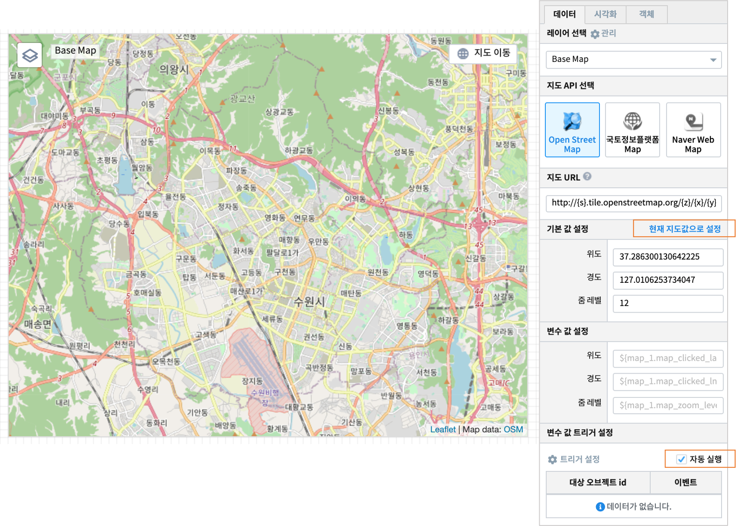This screenshot has width=736, height=526.
Task: Toggle the 자동 실행 checkbox
Action: (x=681, y=459)
